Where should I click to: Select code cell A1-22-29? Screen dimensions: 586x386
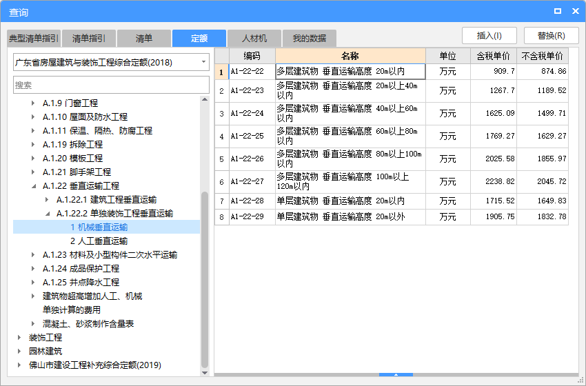click(x=252, y=216)
